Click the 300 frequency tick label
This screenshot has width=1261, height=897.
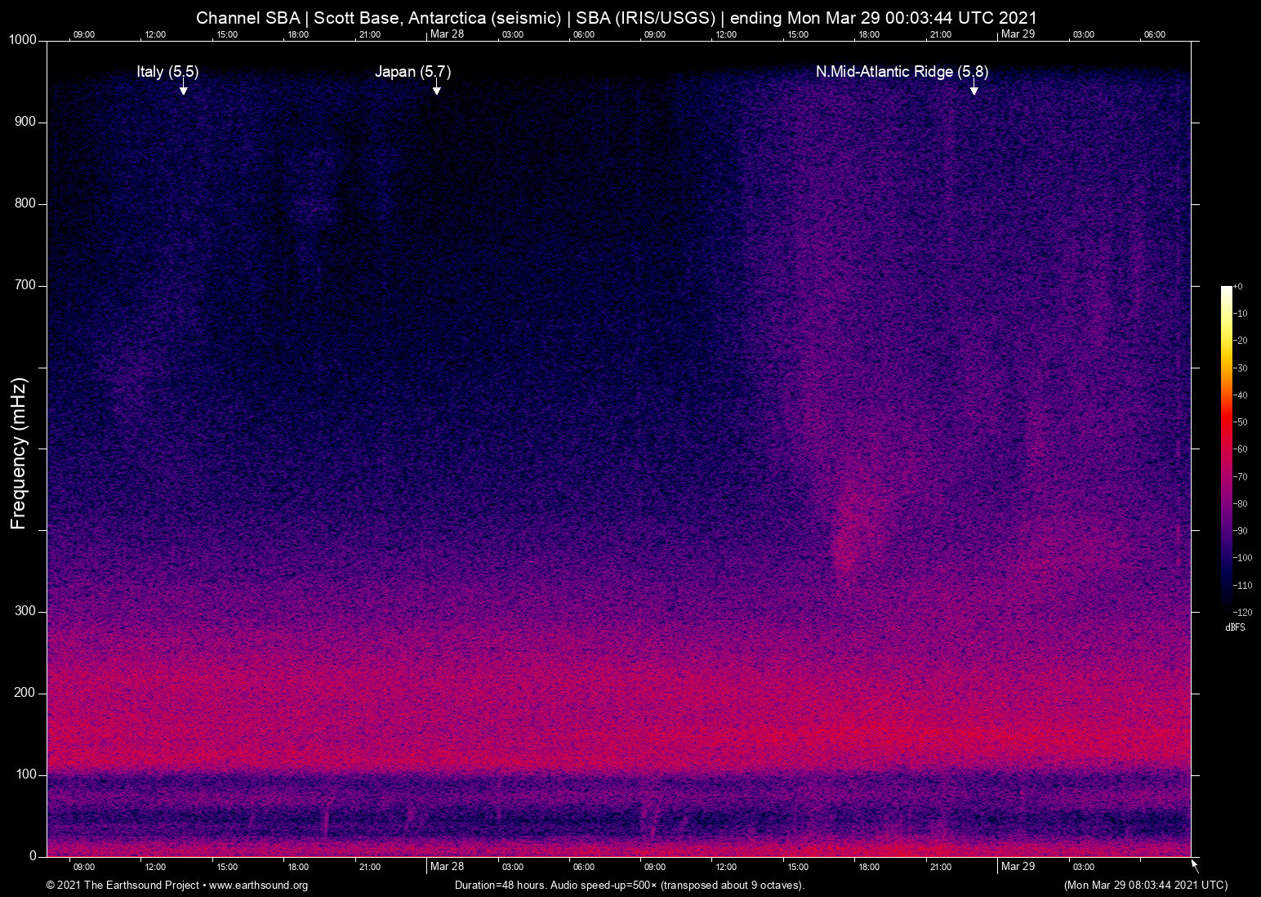[25, 611]
